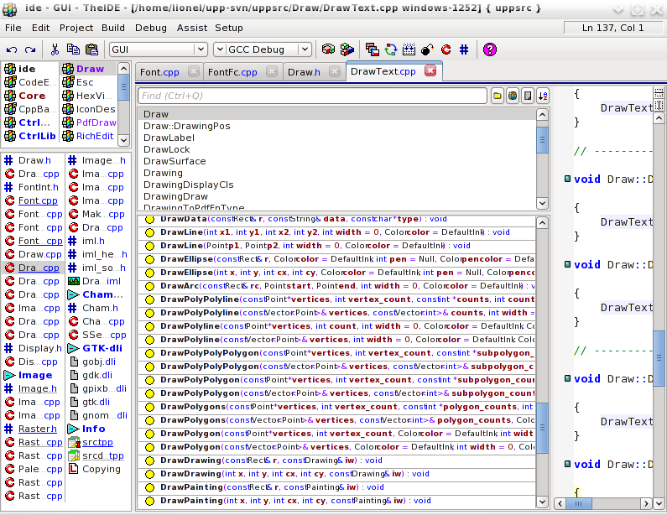667x515 pixels.
Task: Open the GUI main package dropdown
Action: click(200, 49)
